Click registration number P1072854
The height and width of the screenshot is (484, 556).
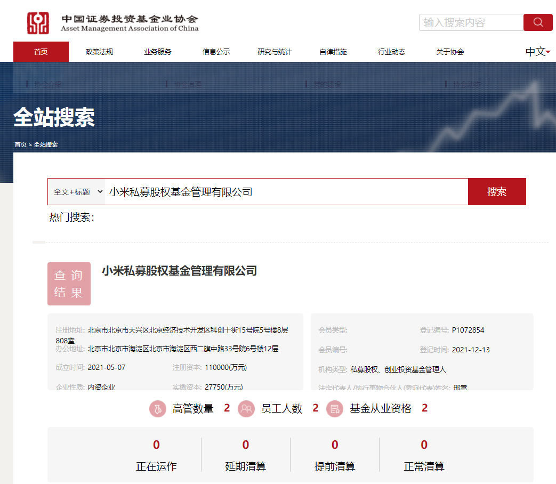point(468,330)
